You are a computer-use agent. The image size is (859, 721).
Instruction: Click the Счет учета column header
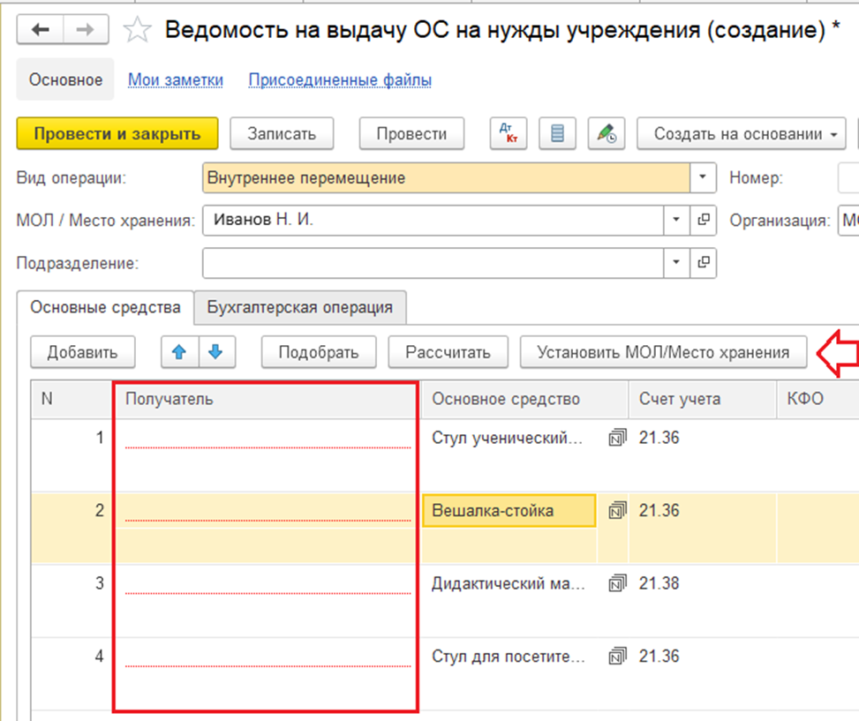pyautogui.click(x=703, y=399)
